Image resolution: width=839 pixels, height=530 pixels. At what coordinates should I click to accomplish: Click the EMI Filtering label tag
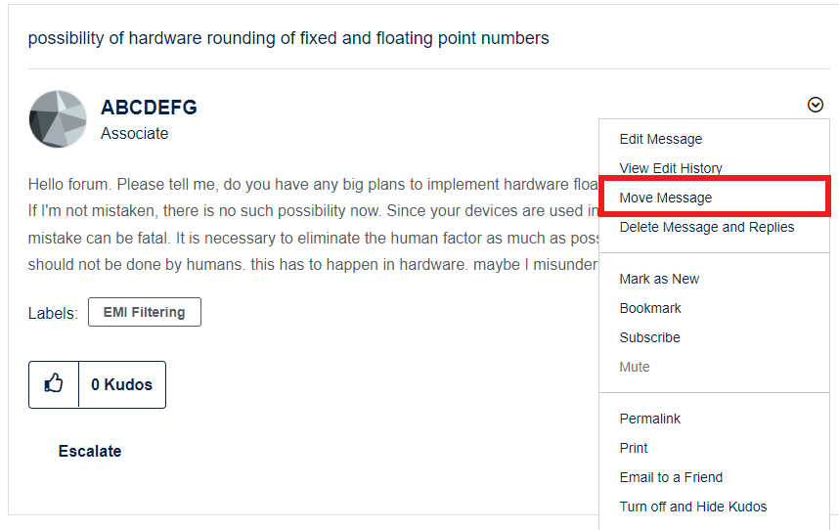[x=144, y=312]
